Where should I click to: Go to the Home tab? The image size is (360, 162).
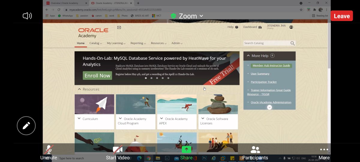pyautogui.click(x=81, y=43)
